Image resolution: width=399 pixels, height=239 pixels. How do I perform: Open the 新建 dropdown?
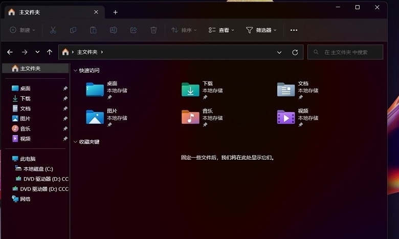click(x=23, y=30)
